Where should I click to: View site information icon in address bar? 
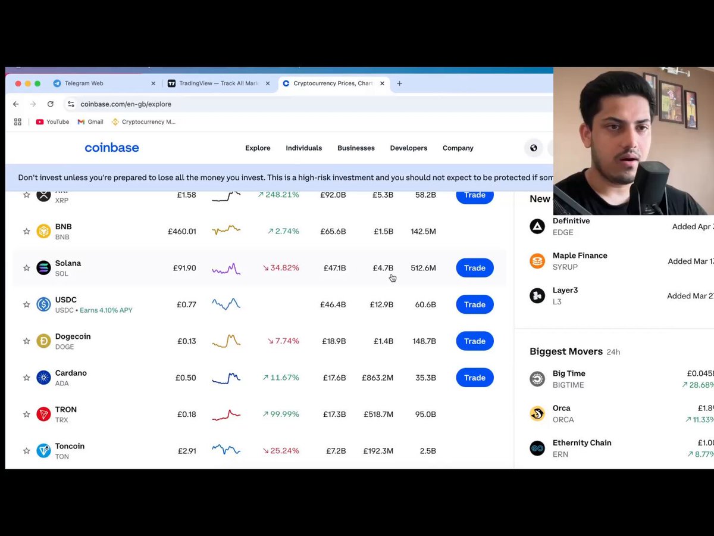pos(71,104)
